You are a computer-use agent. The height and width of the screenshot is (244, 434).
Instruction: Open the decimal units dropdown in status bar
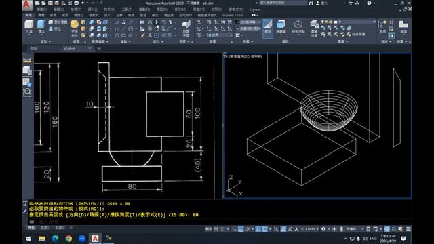[x=354, y=229]
